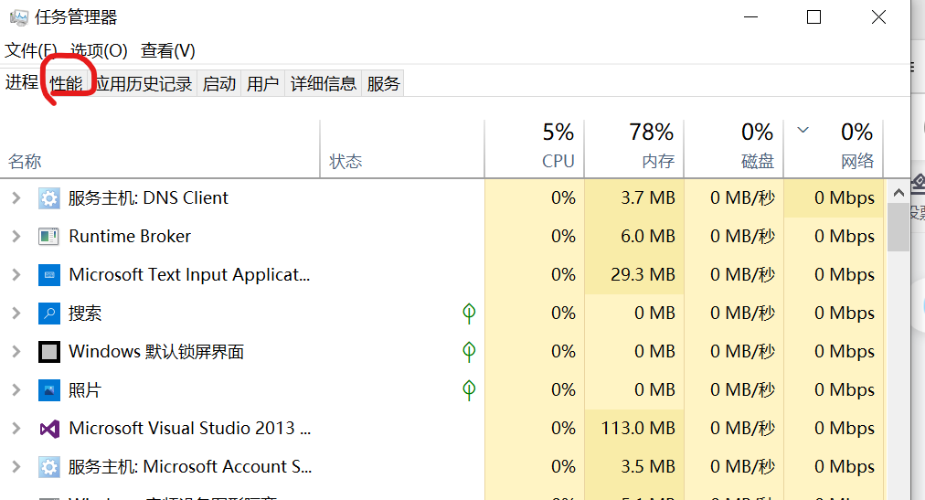The image size is (925, 500).
Task: Switch to the 进程 tab
Action: [22, 82]
